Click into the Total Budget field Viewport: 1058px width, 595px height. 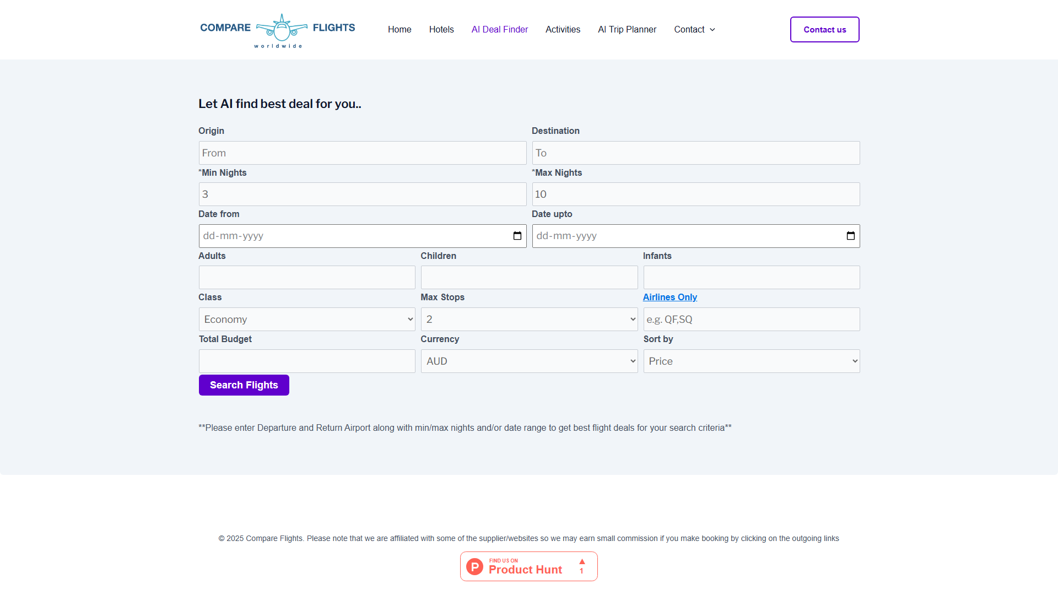[307, 361]
